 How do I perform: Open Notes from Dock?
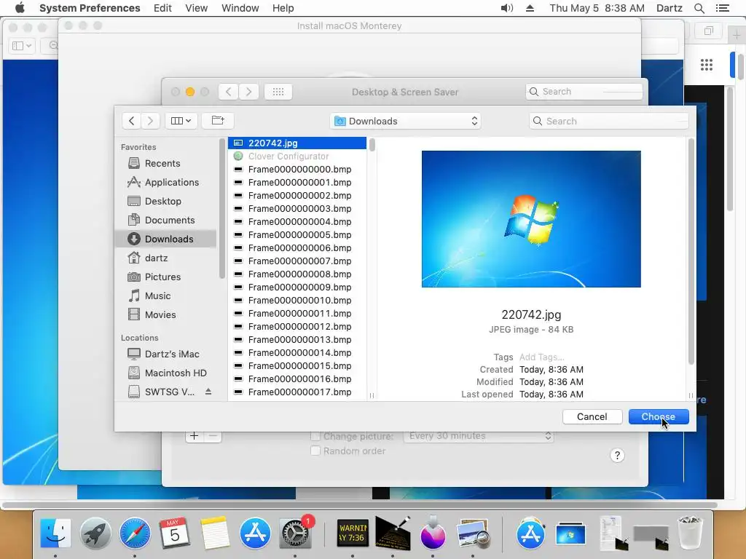pos(215,534)
